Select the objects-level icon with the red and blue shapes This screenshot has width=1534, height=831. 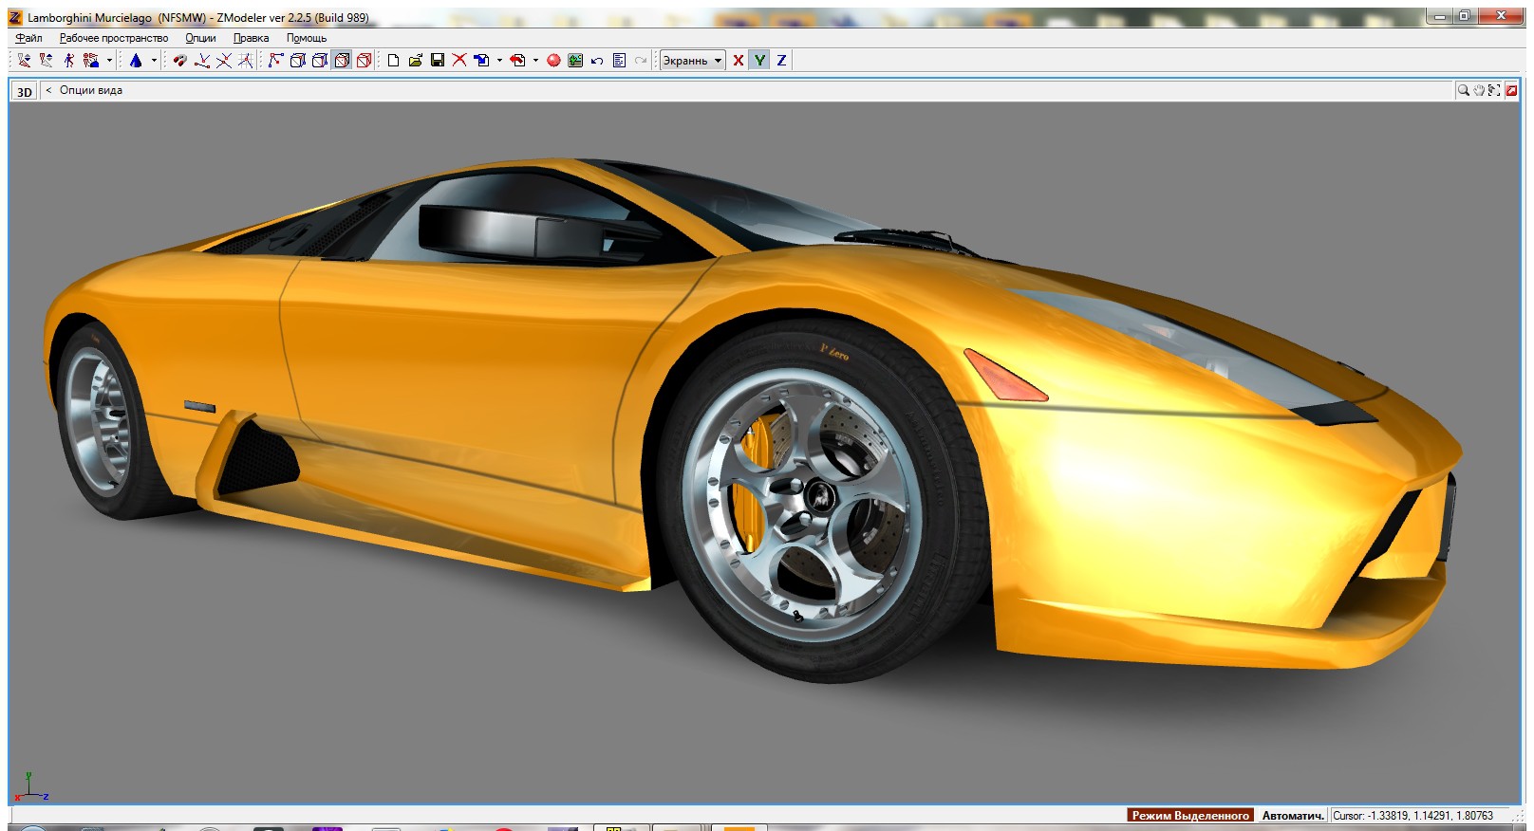(x=91, y=60)
